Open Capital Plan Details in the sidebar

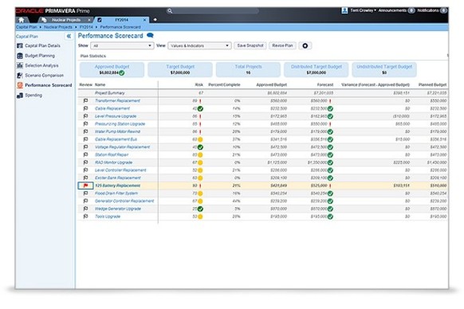click(x=42, y=46)
